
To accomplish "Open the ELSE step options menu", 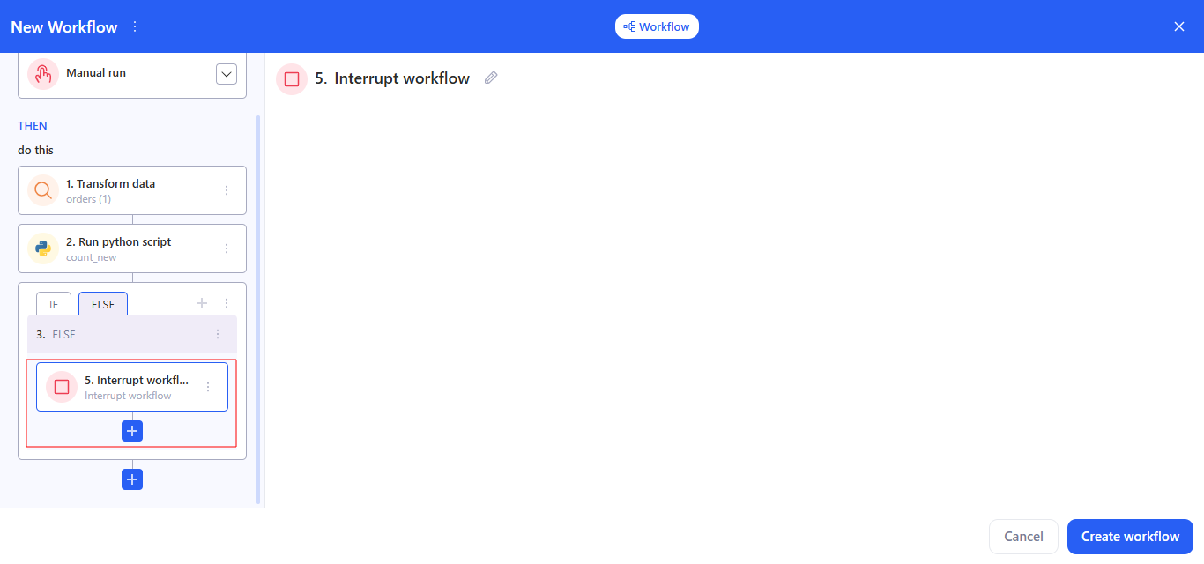I will click(218, 334).
